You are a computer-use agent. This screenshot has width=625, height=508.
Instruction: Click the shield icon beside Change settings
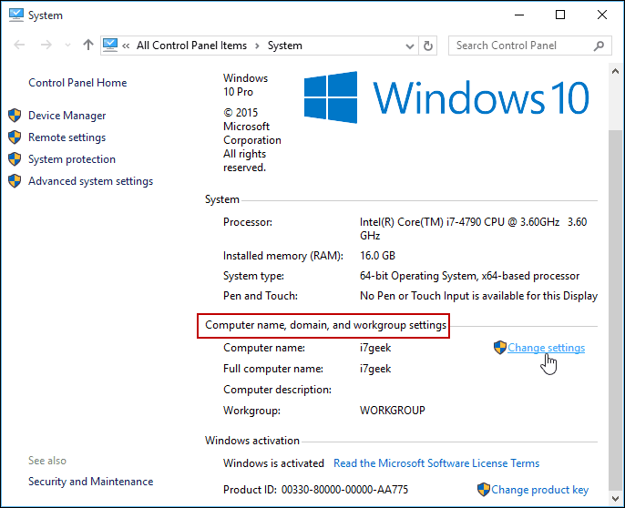[500, 348]
